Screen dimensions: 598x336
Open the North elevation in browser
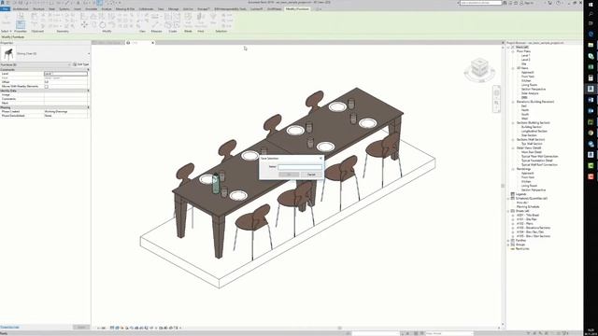[x=525, y=110]
